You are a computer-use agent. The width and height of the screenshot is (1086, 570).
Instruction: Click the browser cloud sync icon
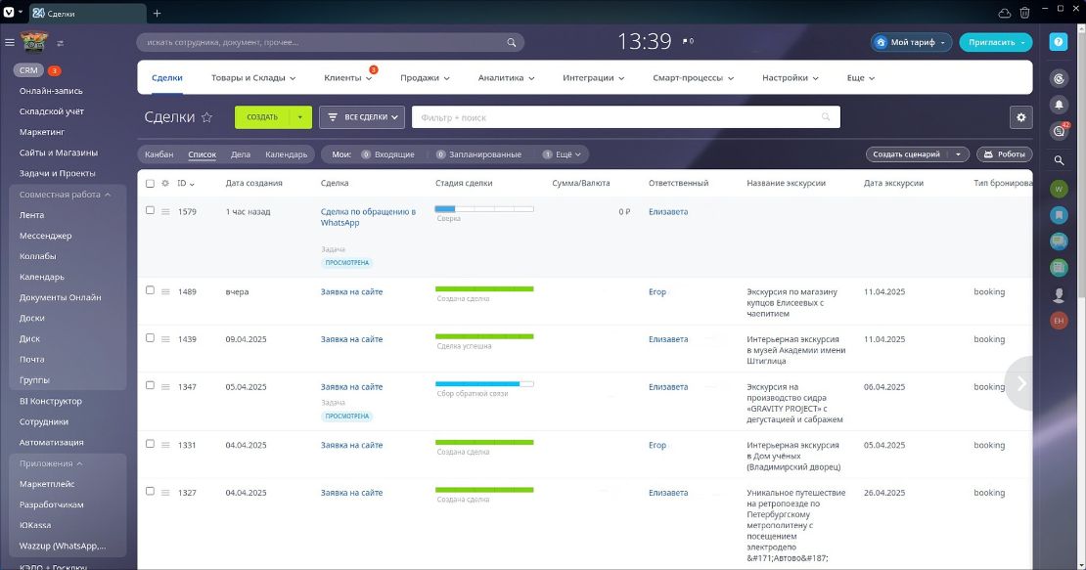pos(1004,13)
